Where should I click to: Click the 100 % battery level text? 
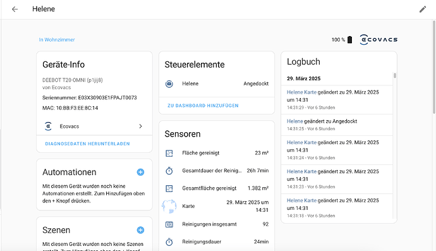tap(338, 40)
